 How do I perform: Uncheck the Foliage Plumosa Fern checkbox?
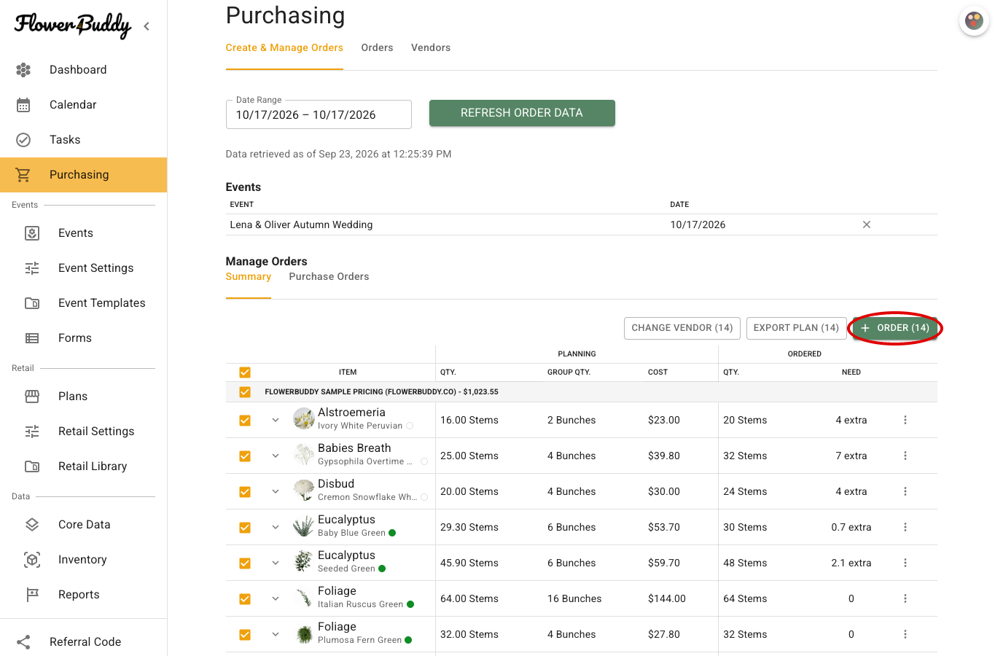tap(245, 635)
